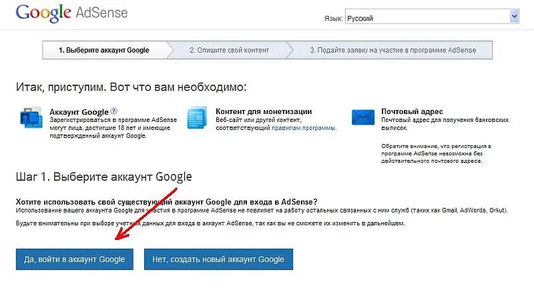
Task: Click the Контент для монетизации heading
Action: pos(264,111)
